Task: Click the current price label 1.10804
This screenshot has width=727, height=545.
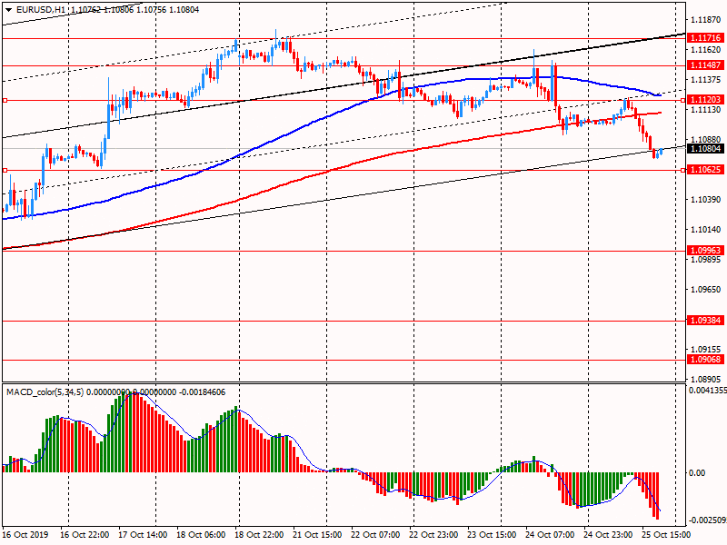Action: tap(705, 148)
